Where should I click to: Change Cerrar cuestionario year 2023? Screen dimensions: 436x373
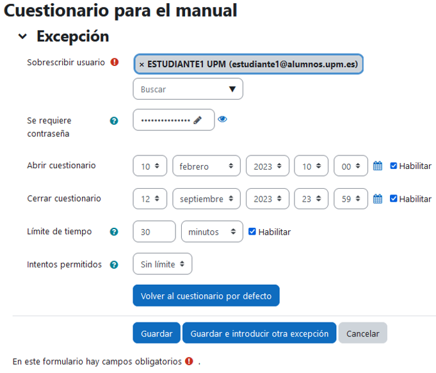pos(268,199)
